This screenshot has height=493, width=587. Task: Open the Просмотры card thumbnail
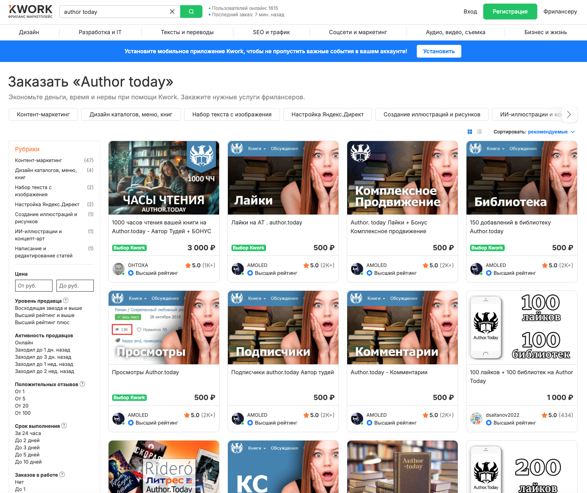164,327
